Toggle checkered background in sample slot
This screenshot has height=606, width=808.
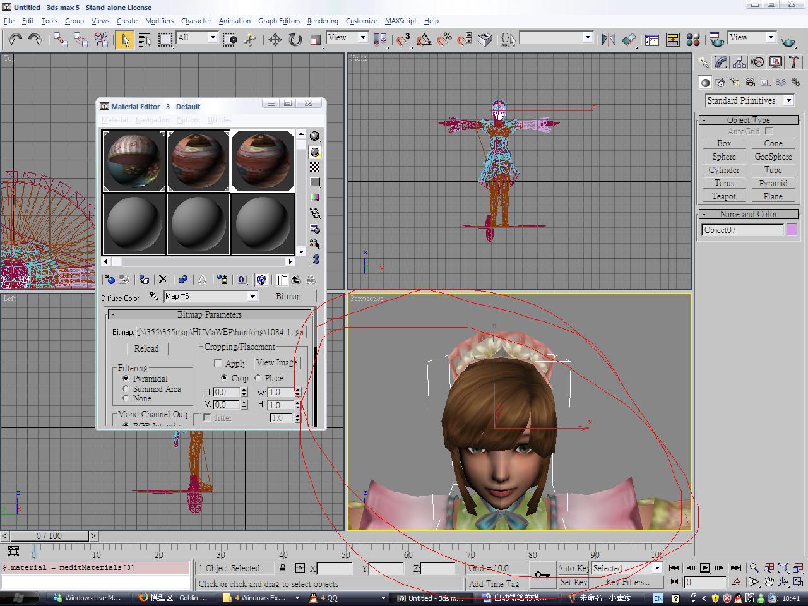[314, 167]
